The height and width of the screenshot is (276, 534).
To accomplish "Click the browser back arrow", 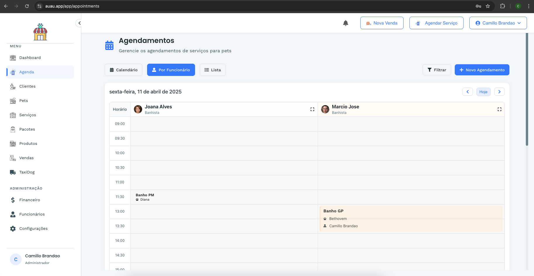I will [6, 6].
